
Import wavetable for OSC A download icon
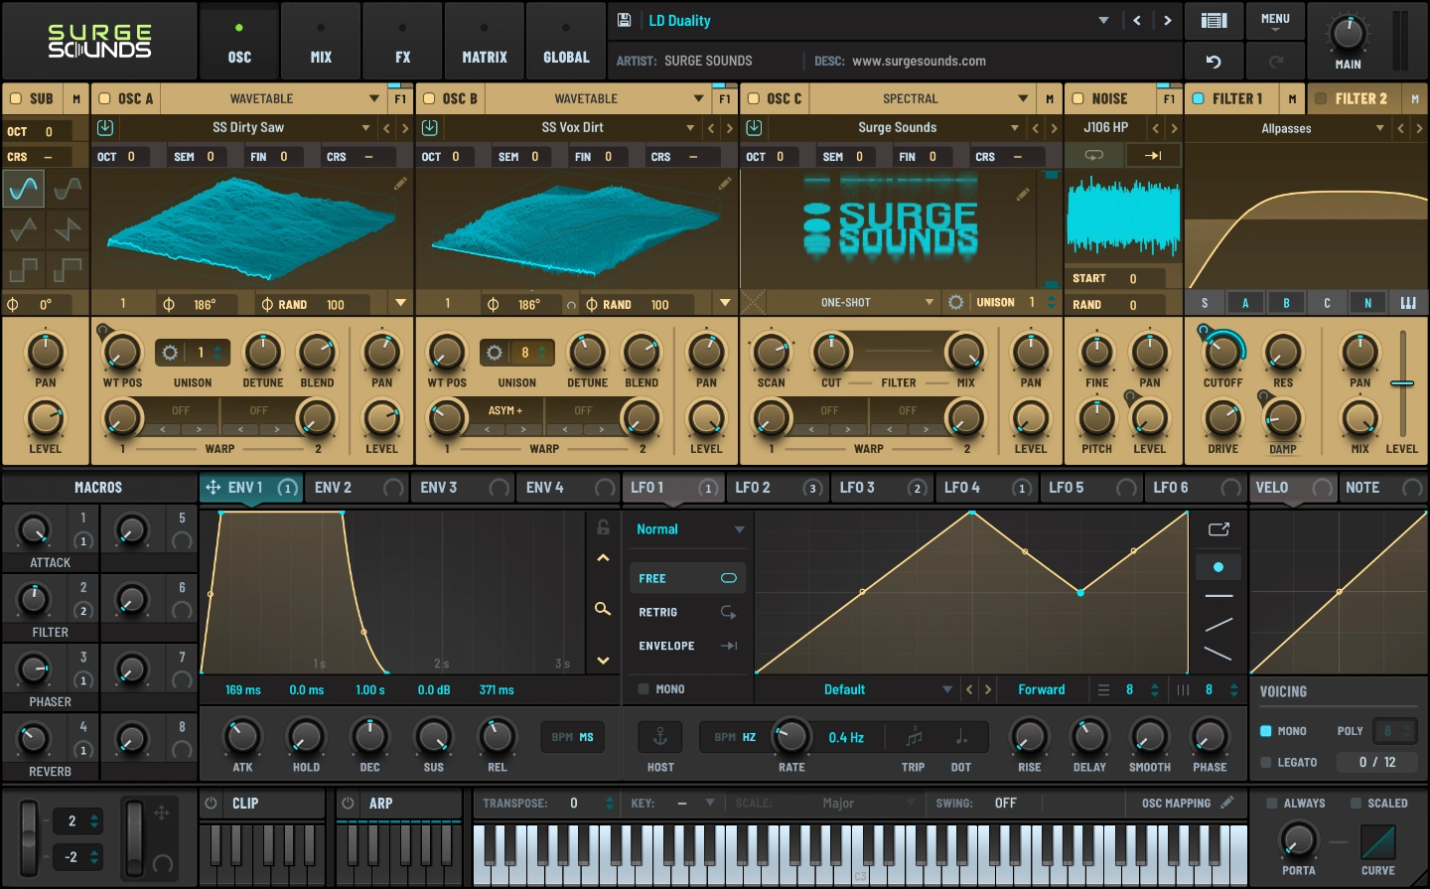(105, 128)
